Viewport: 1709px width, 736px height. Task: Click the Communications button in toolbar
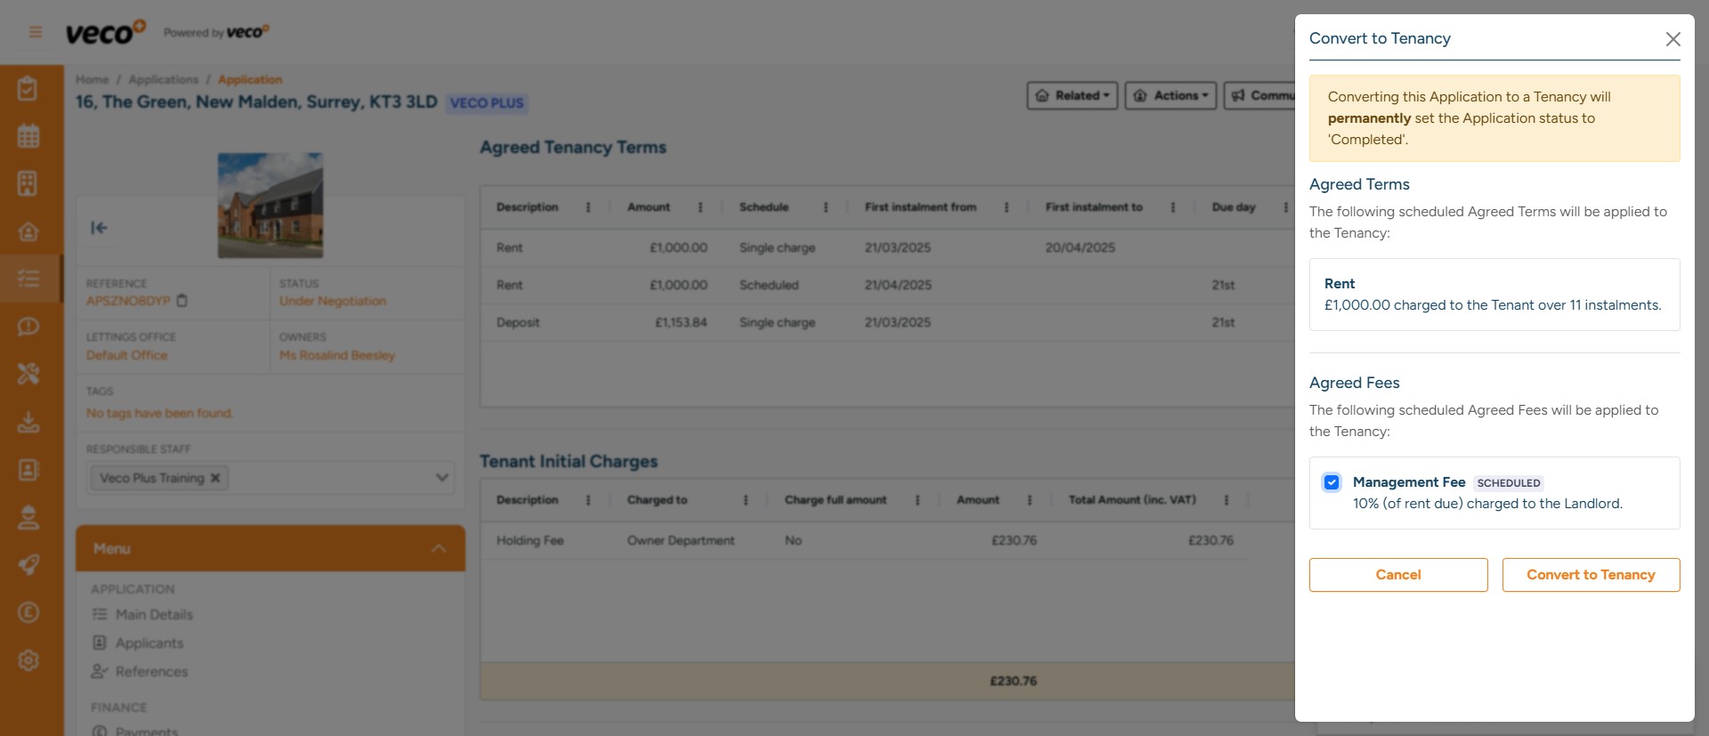pos(1260,95)
